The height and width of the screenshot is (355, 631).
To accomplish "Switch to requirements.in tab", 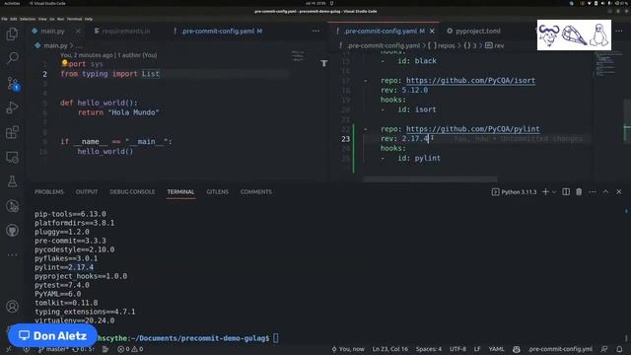I will tap(122, 31).
